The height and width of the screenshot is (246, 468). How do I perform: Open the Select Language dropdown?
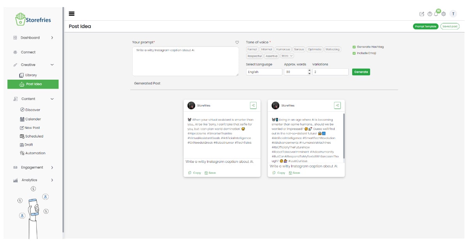pyautogui.click(x=264, y=72)
